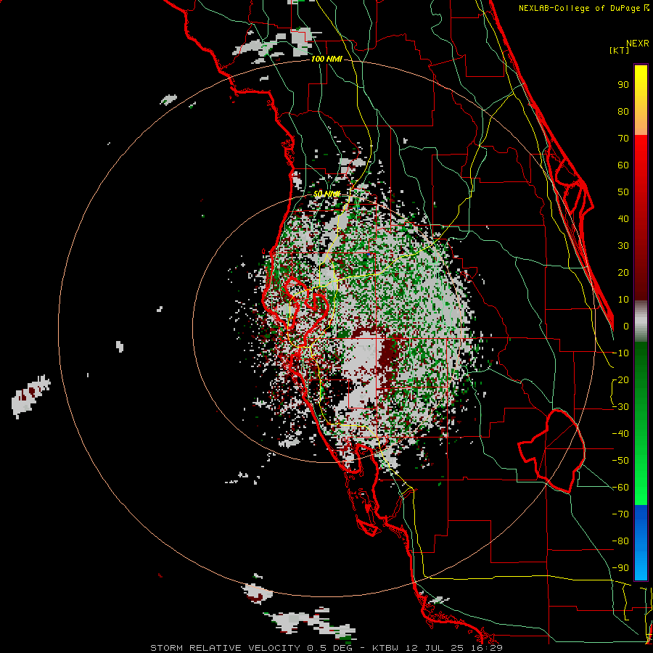Click the NEXR label above the color bar
This screenshot has width=653, height=653.
click(x=638, y=44)
